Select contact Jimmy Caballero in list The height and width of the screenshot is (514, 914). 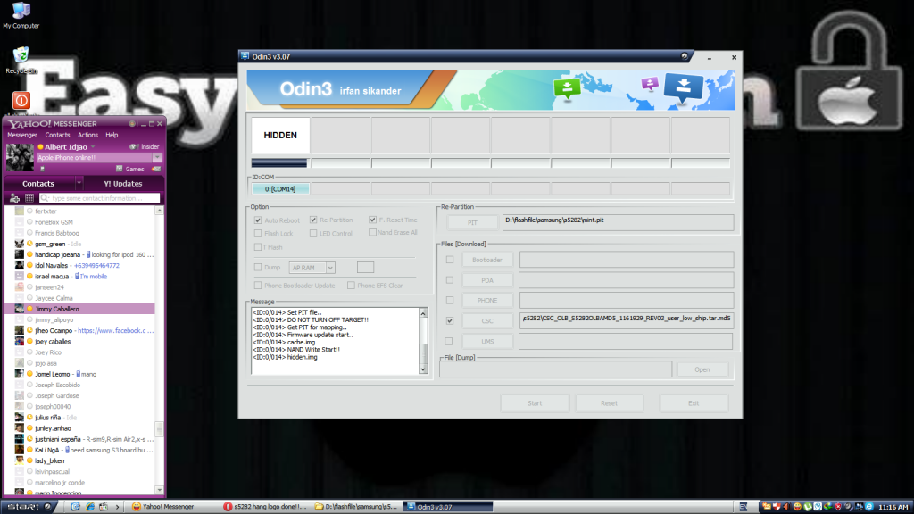click(79, 309)
